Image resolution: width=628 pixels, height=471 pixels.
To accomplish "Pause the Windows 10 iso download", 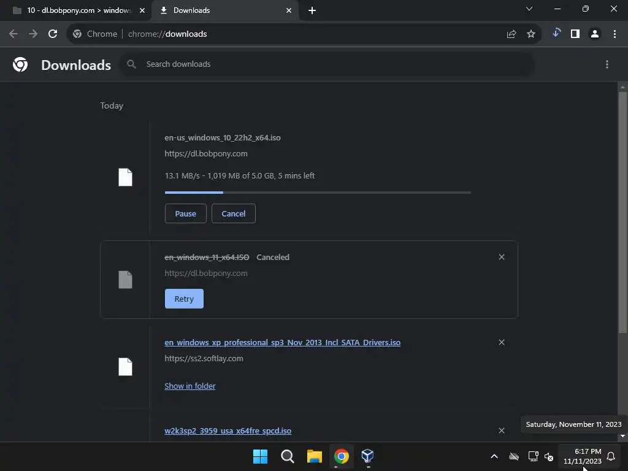I will (x=185, y=213).
